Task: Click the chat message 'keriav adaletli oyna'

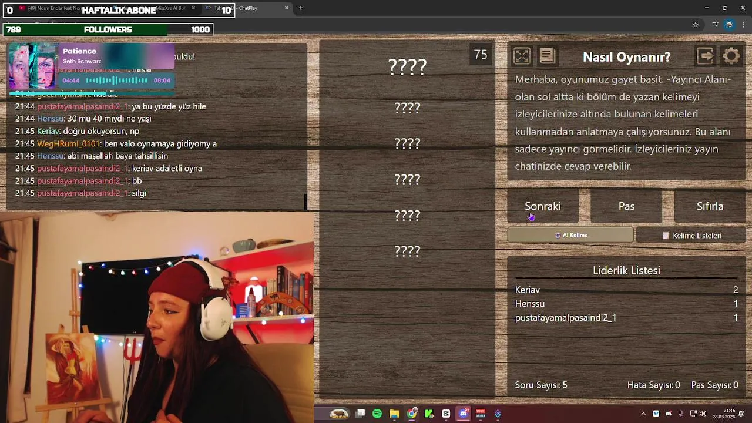Action: click(x=167, y=169)
